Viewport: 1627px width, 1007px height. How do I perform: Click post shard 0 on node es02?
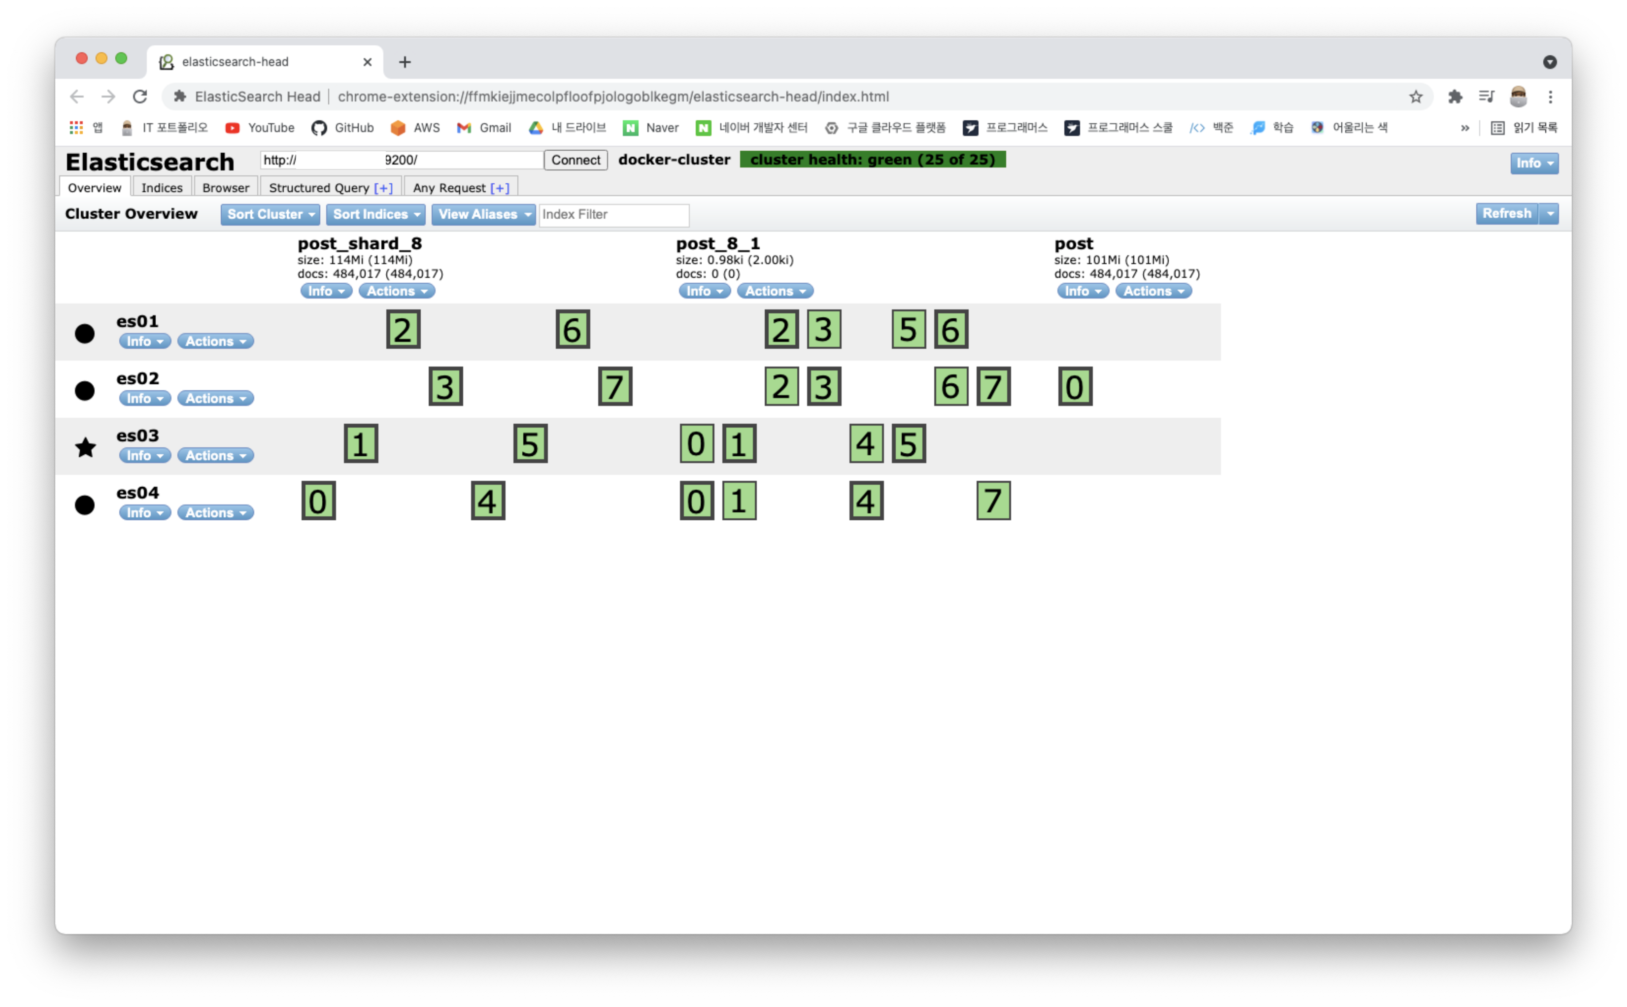click(1075, 386)
